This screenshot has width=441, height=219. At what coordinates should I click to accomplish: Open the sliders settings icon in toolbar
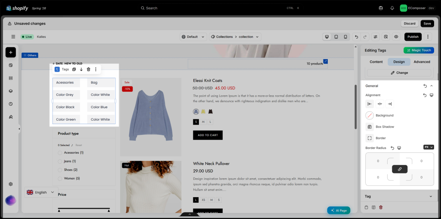[376, 37]
